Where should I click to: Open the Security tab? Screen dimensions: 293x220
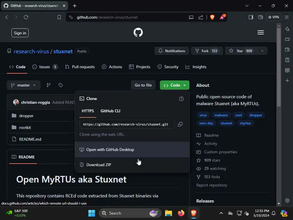[168, 67]
